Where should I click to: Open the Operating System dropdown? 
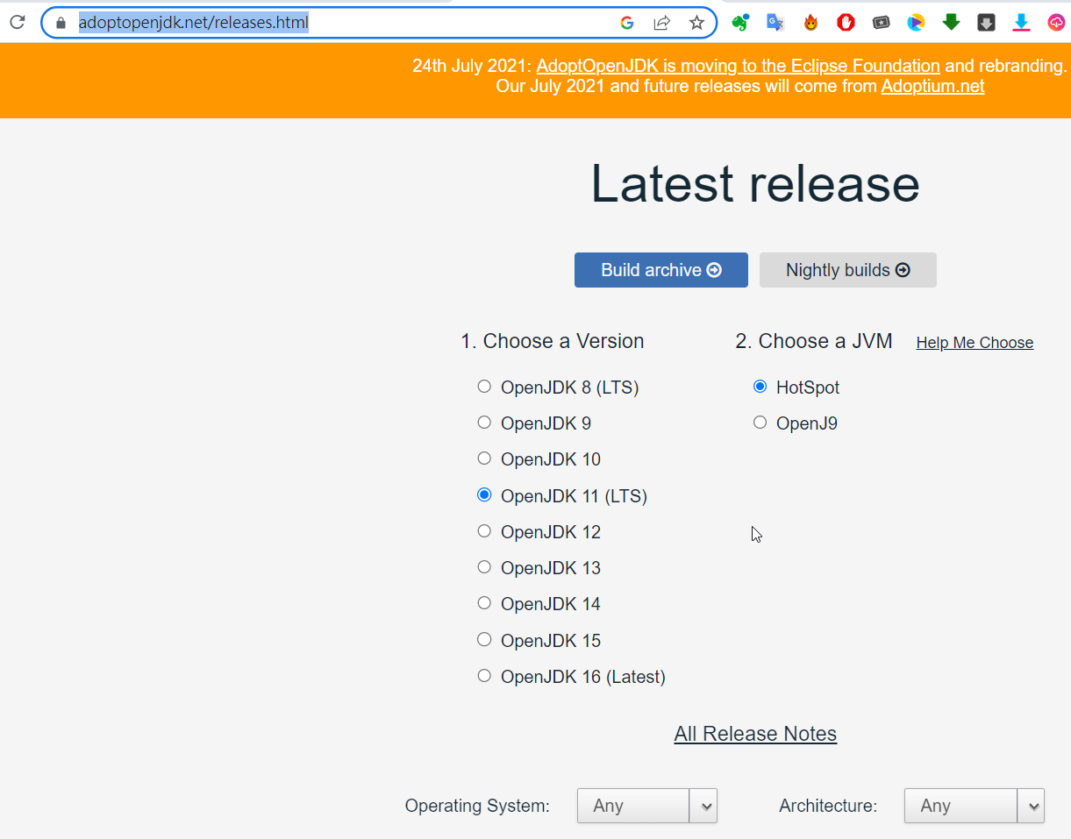(x=647, y=806)
